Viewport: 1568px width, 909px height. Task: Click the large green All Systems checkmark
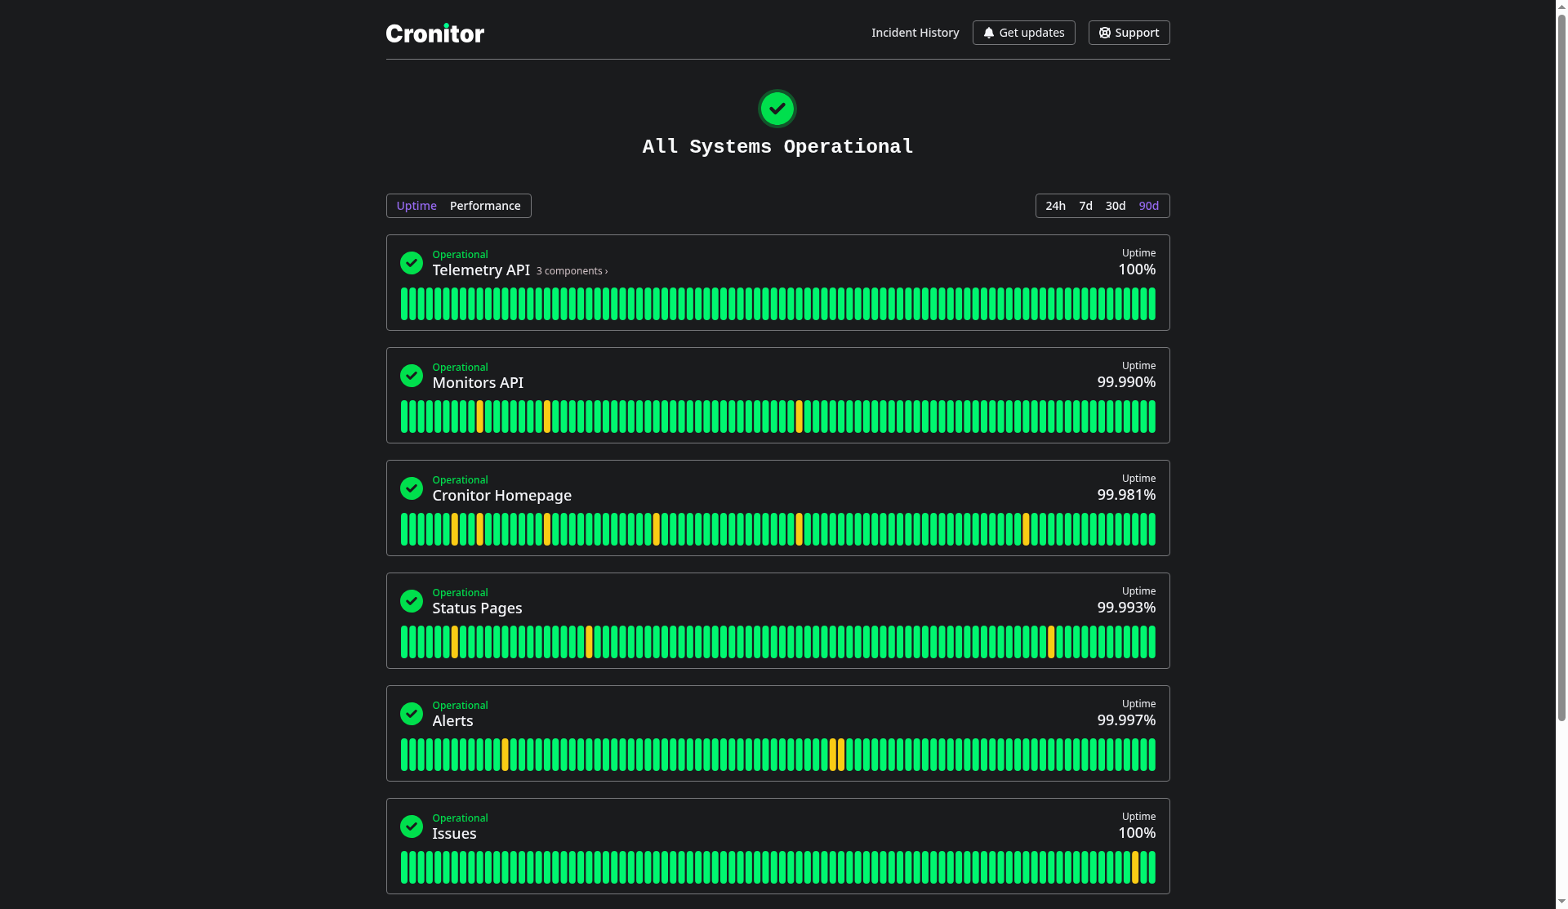pyautogui.click(x=777, y=109)
